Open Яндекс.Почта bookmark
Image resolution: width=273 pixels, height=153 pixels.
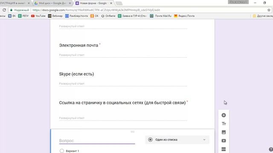[184, 16]
